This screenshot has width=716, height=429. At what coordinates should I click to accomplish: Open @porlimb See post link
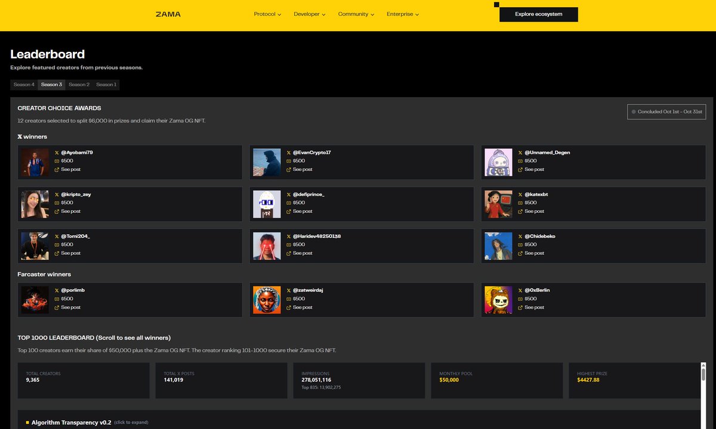tap(67, 307)
